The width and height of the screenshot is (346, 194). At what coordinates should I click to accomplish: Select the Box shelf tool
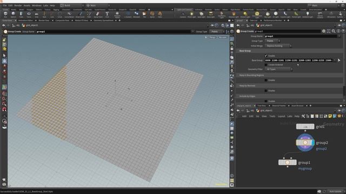(x=5, y=15)
